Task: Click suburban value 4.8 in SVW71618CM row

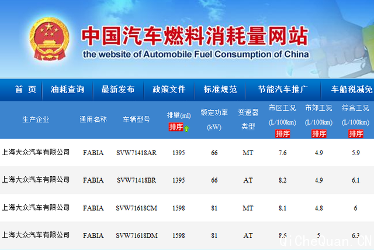Action: click(319, 208)
